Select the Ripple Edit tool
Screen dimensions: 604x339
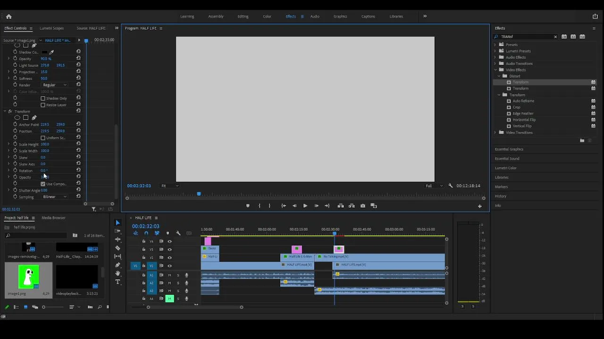[x=117, y=240]
